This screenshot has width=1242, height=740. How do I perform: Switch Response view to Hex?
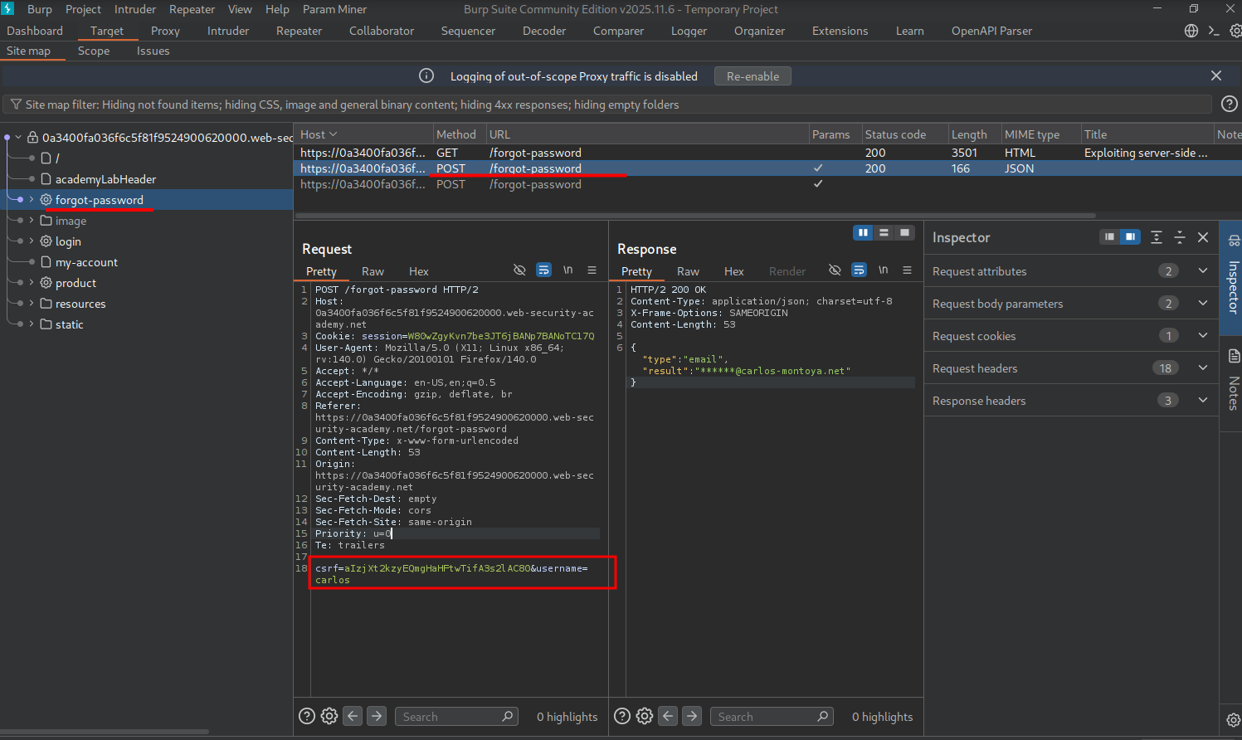click(733, 271)
